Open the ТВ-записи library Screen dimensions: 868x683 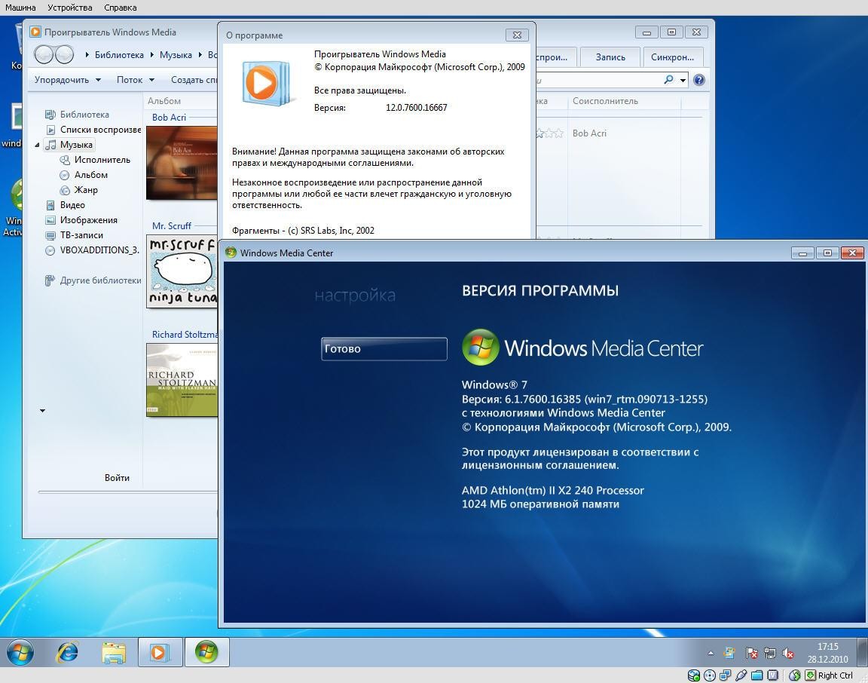[x=74, y=235]
